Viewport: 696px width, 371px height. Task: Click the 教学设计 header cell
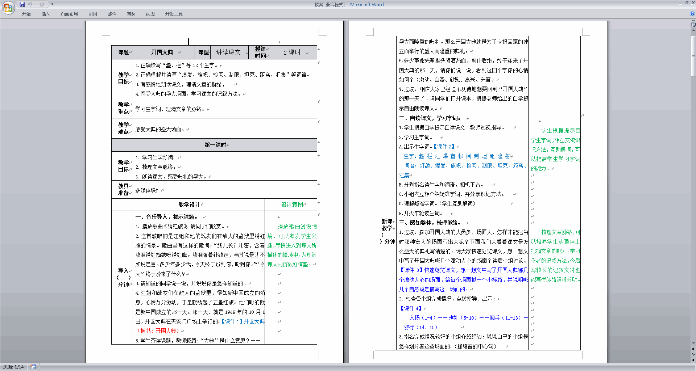coord(189,205)
